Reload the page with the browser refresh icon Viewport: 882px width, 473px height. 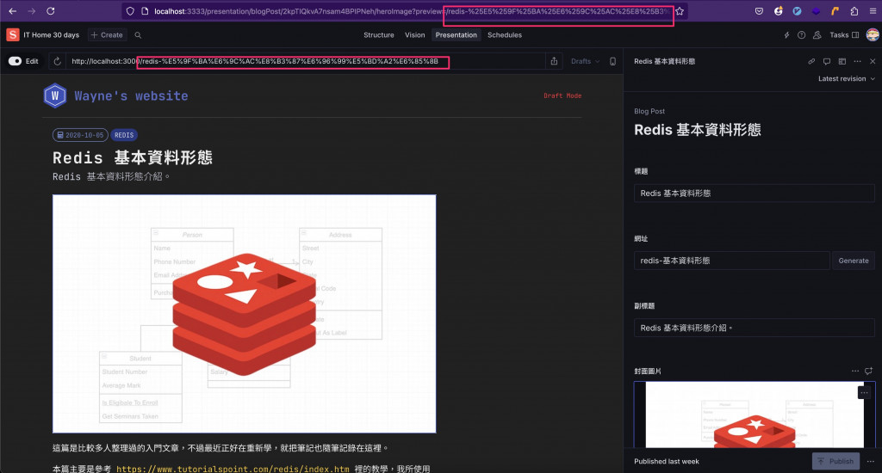pyautogui.click(x=51, y=10)
